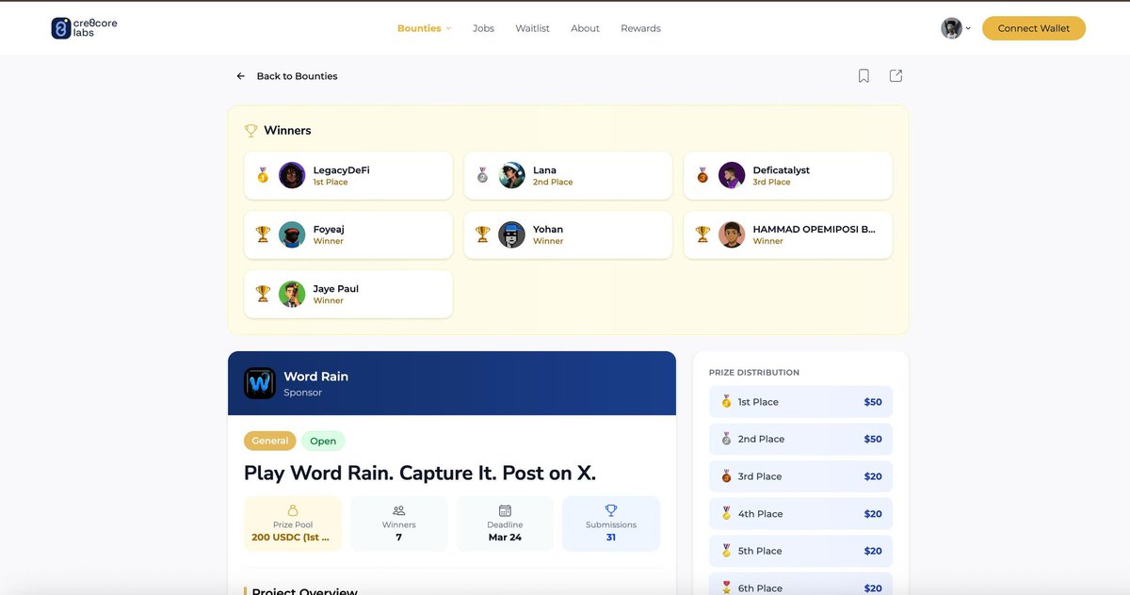Click the trophy icon beside HAMMAD OPEMIPOSI
The image size is (1130, 595).
(x=702, y=234)
